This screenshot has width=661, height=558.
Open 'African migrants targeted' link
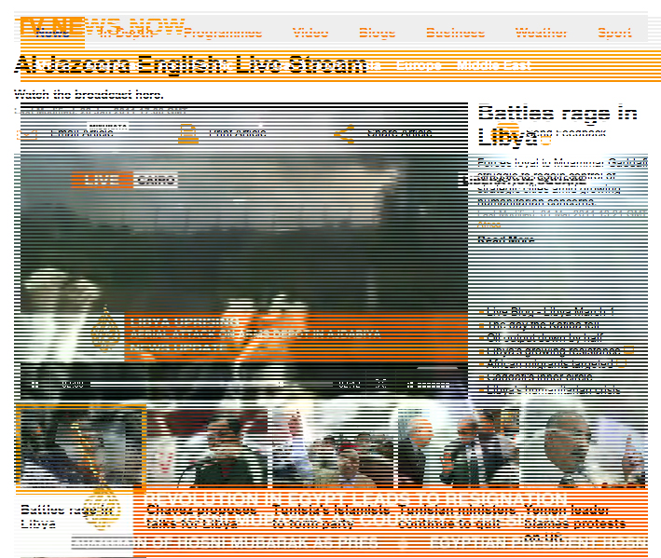click(x=550, y=364)
